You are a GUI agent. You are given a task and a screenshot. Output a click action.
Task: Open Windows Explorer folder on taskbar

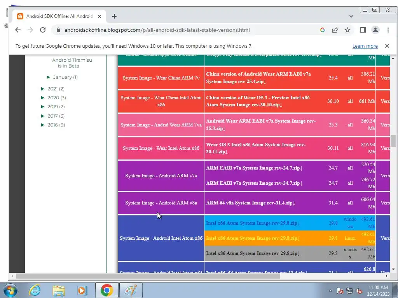(x=58, y=290)
